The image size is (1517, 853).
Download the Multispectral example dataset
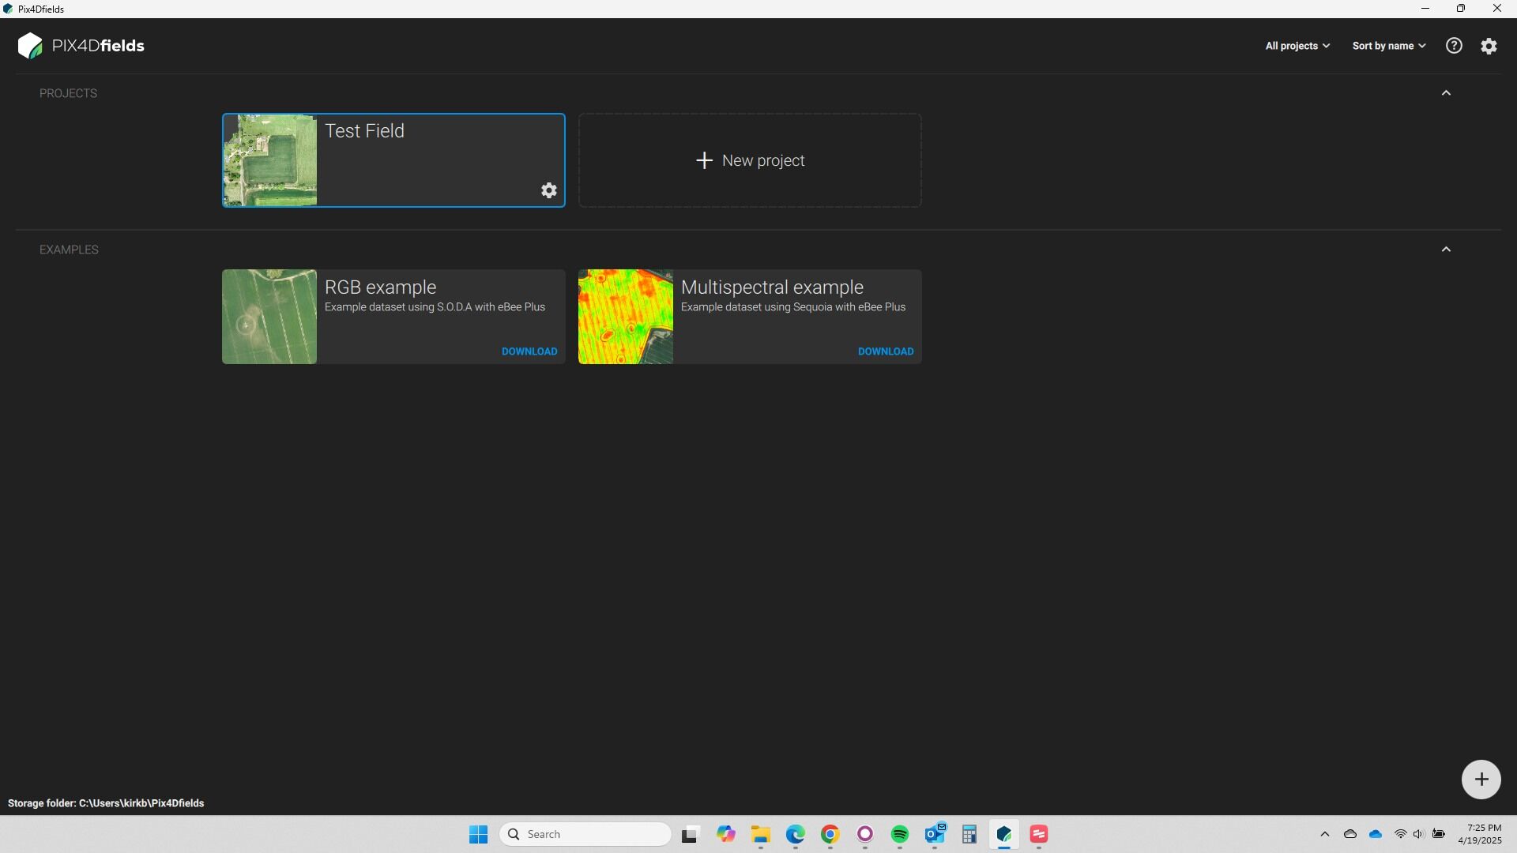pyautogui.click(x=886, y=351)
